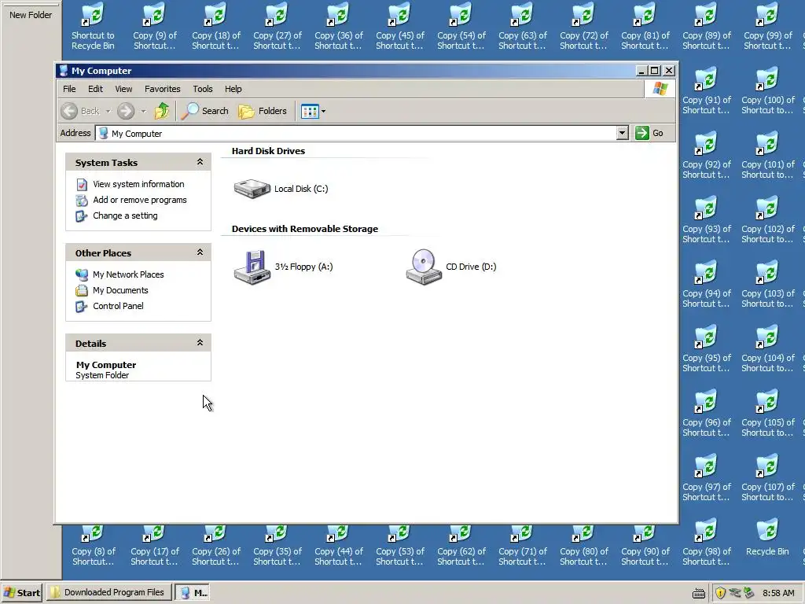Click the Search toolbar button
Screen dimensions: 805x604
(x=205, y=110)
